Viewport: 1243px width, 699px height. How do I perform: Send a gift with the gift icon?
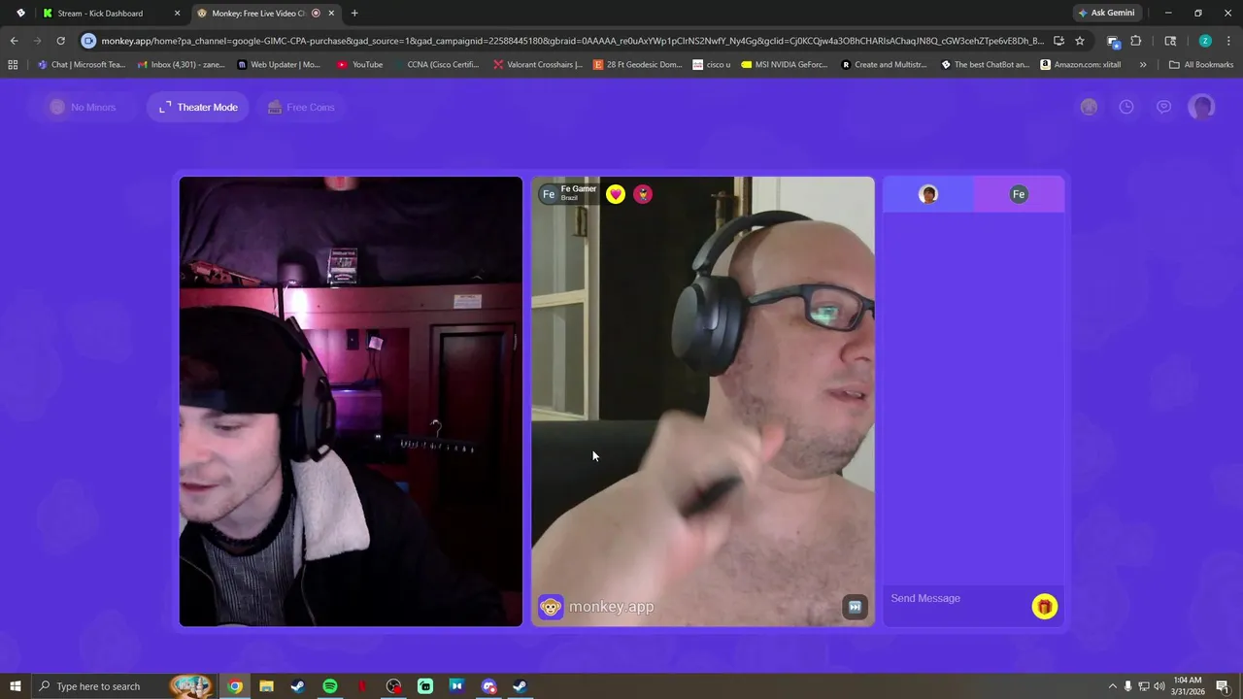coord(1044,607)
